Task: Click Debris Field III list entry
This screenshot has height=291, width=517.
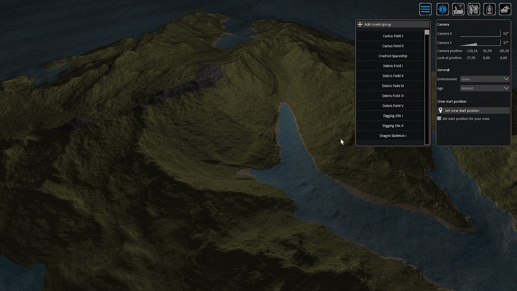Action: coord(393,86)
